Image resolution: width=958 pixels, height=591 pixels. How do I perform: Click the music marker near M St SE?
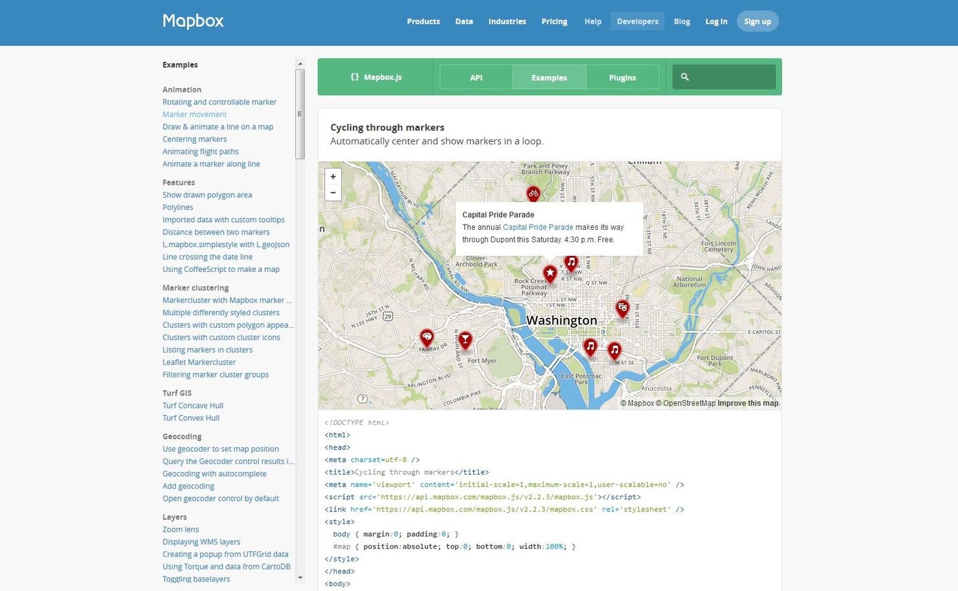coord(615,351)
